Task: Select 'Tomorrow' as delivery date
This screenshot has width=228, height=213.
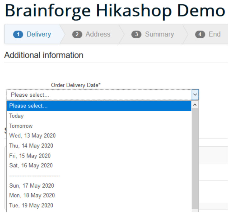Action: [99, 126]
